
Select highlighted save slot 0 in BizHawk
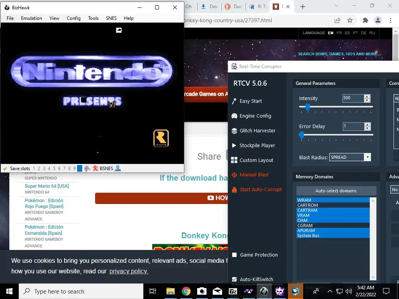[79, 168]
